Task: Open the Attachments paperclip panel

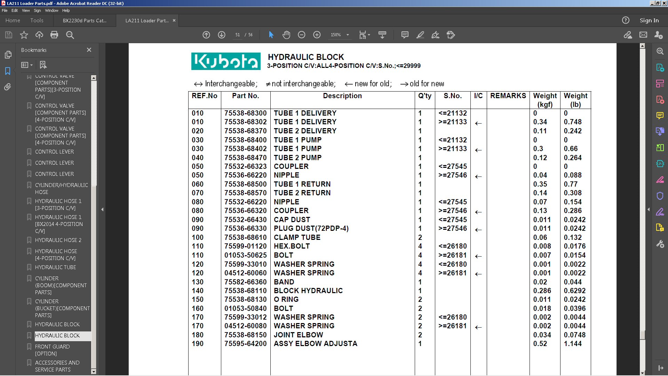Action: [x=8, y=87]
